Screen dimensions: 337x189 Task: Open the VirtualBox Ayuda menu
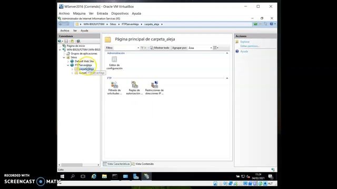[x=136, y=13]
